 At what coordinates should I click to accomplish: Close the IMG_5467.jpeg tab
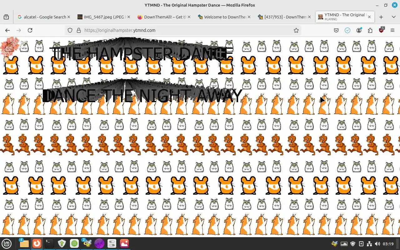point(128,17)
